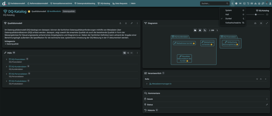The height and width of the screenshot is (116, 272).
Task: Toggle favorites star filter in Diagramm toolbar
Action: pyautogui.click(x=200, y=30)
